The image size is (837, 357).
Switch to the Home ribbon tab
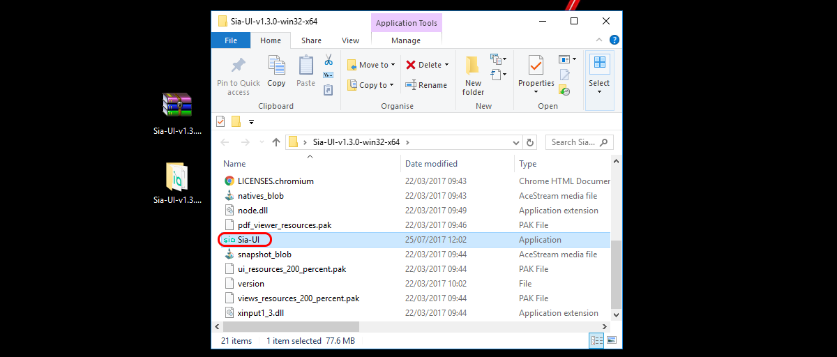[271, 40]
